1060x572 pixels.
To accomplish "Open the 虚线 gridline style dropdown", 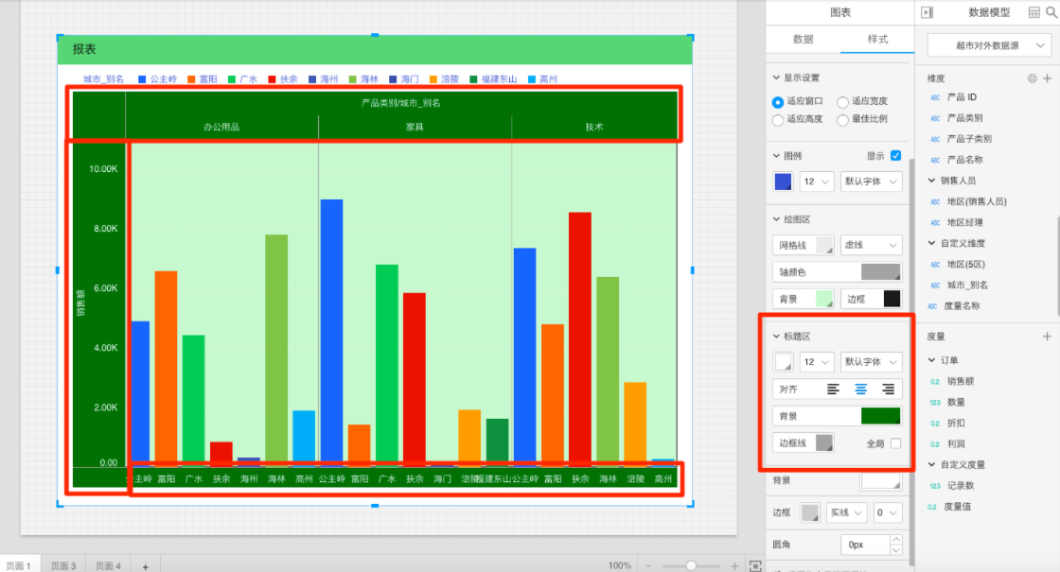I will coord(871,246).
